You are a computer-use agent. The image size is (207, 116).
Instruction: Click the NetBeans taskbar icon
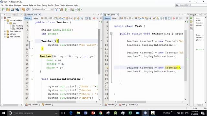tap(145, 113)
